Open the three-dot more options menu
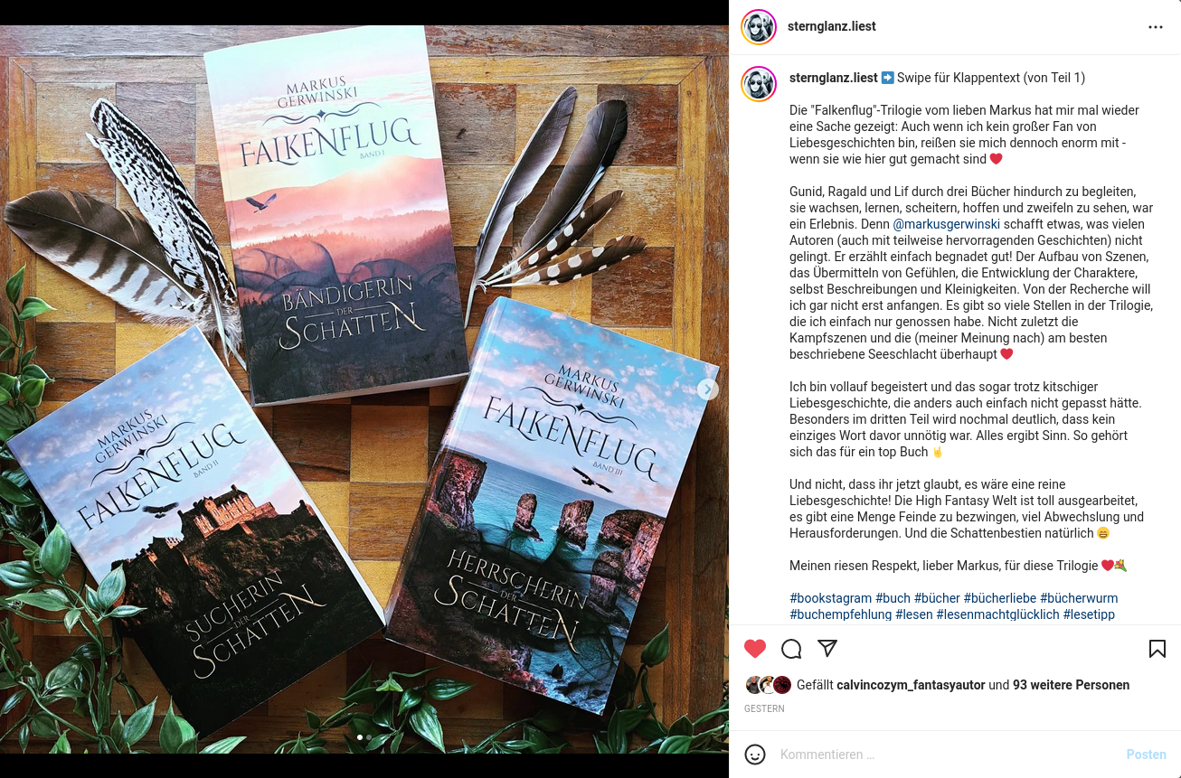This screenshot has height=778, width=1181. 1156,27
